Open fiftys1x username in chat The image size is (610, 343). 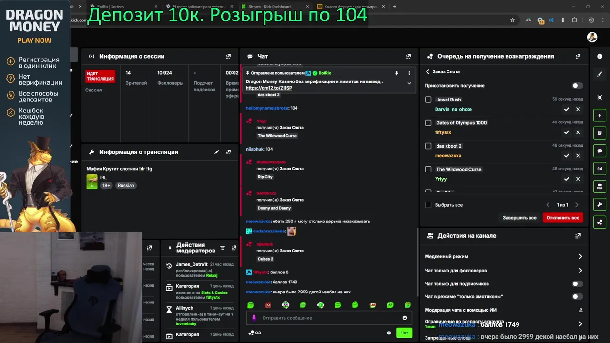tap(260, 272)
